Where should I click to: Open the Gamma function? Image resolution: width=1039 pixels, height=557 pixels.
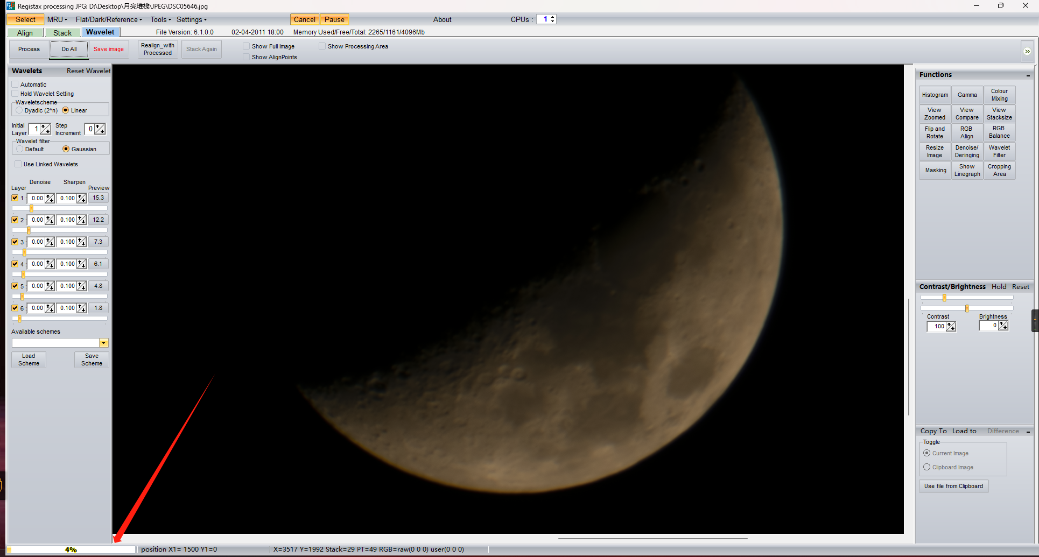[967, 95]
